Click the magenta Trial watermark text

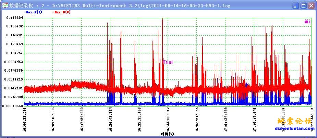(168, 62)
